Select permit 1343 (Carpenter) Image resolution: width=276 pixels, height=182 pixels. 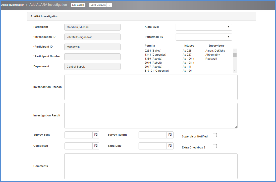click(x=155, y=55)
